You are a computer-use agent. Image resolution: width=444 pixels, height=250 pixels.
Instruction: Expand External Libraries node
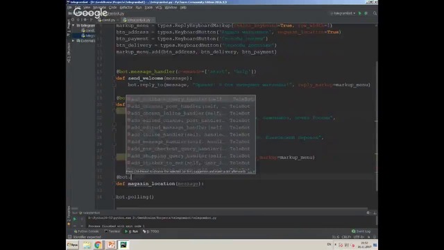click(x=74, y=40)
